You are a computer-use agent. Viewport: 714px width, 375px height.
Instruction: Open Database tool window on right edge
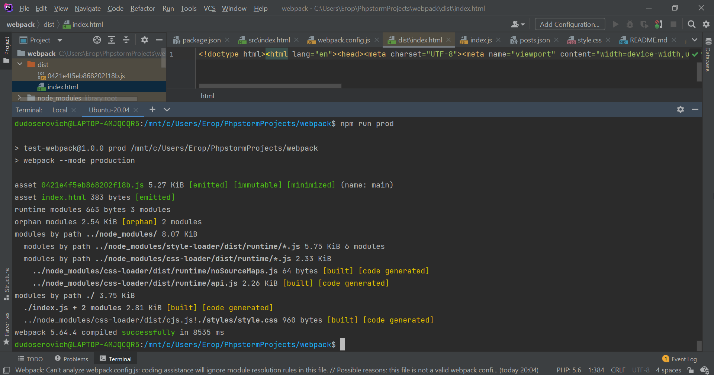click(708, 54)
